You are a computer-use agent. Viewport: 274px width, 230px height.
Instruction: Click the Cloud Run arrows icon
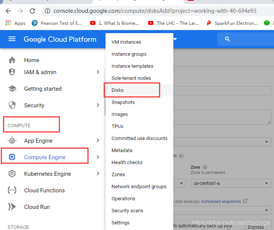click(x=12, y=207)
